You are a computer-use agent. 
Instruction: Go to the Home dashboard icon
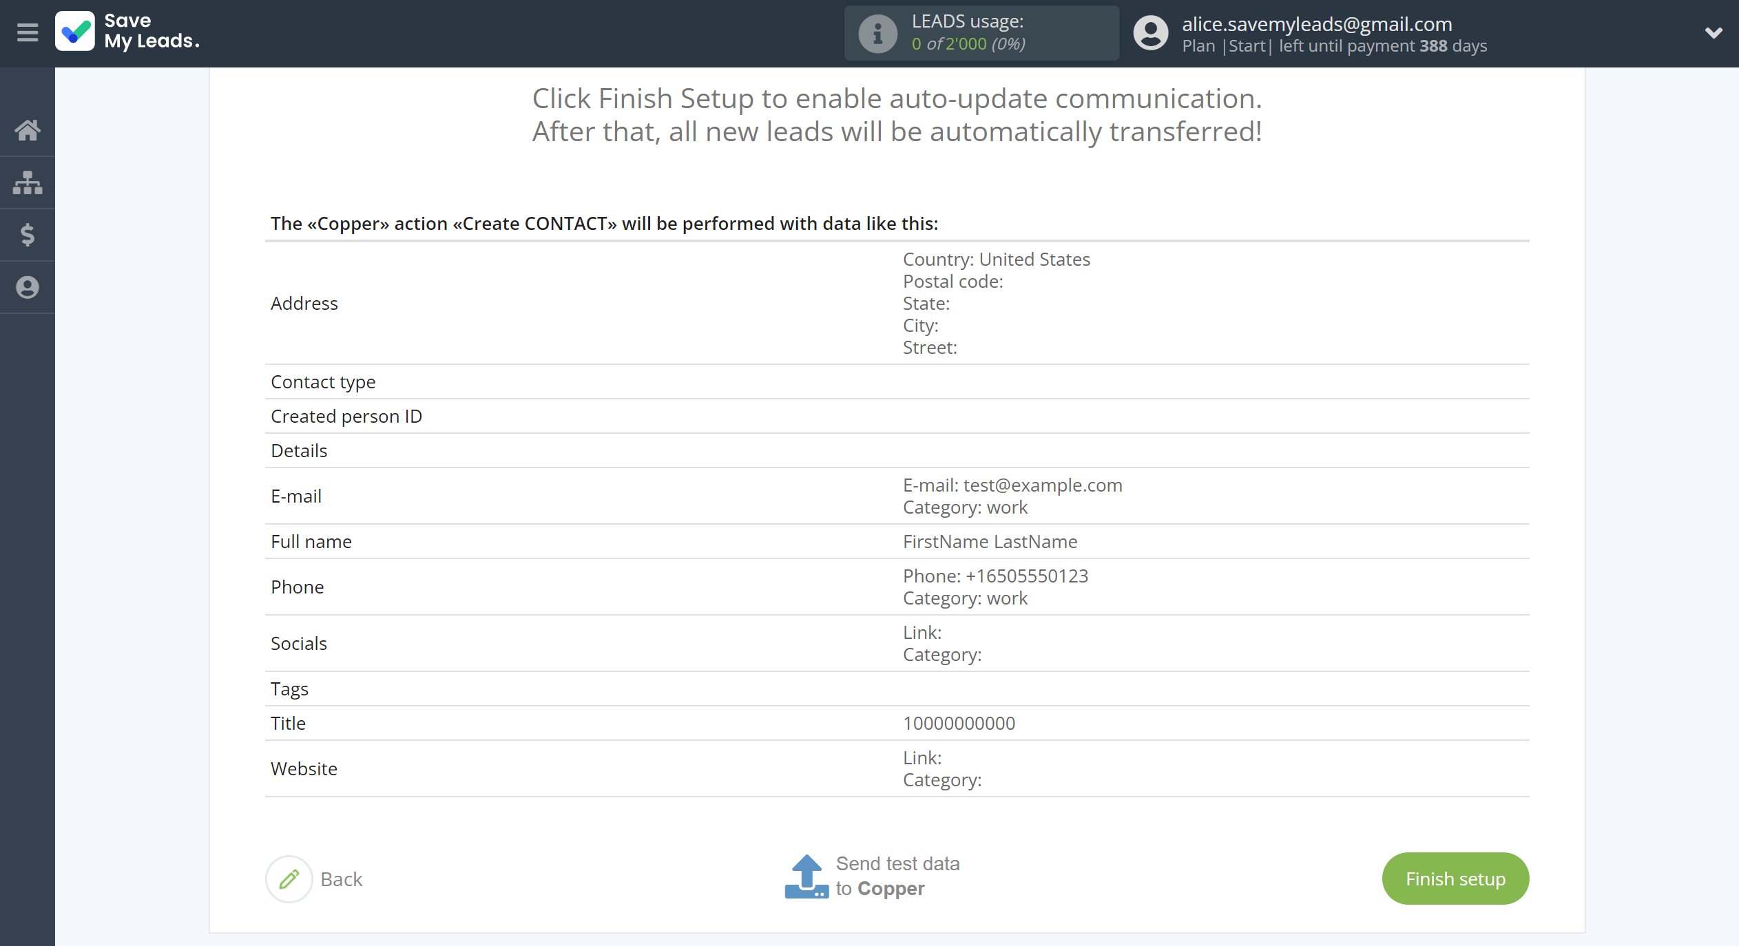click(x=28, y=130)
